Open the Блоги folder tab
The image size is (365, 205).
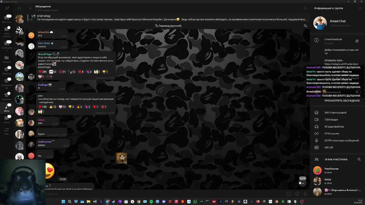(7, 119)
